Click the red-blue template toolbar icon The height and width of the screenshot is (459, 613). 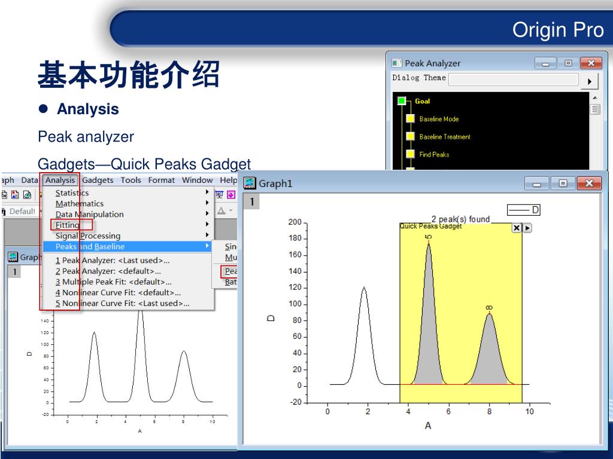[15, 194]
